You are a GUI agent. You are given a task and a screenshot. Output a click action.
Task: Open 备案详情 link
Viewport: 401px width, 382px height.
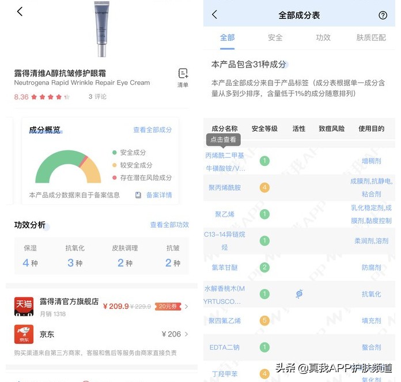(159, 195)
